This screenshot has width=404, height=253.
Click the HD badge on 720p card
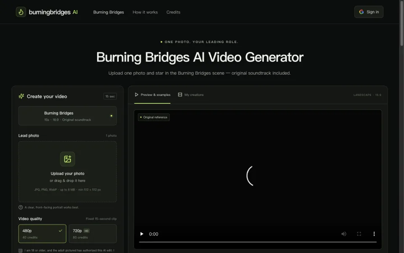click(x=87, y=231)
